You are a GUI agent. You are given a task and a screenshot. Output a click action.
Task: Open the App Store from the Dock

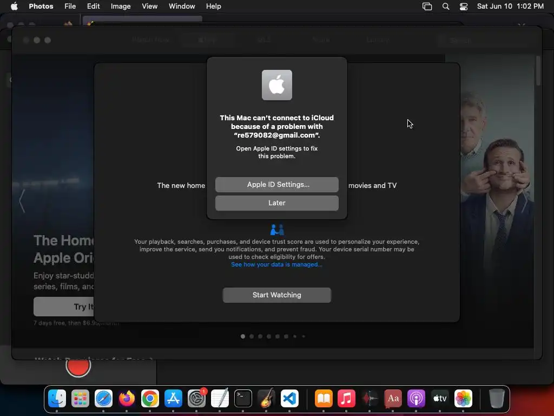click(173, 399)
